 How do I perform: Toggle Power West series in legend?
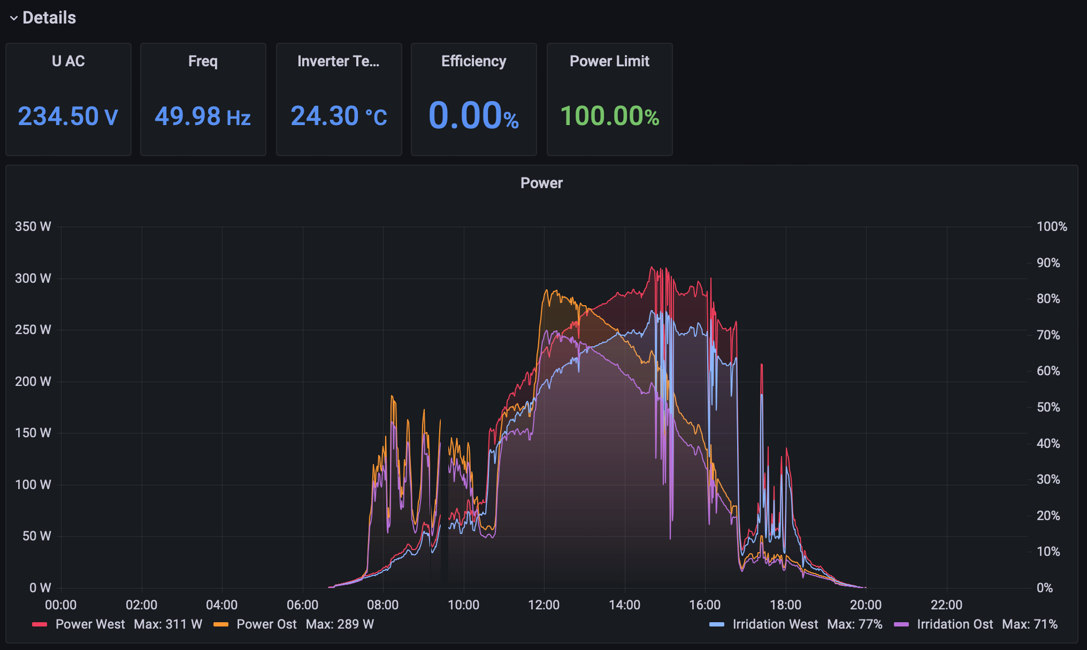(x=90, y=624)
